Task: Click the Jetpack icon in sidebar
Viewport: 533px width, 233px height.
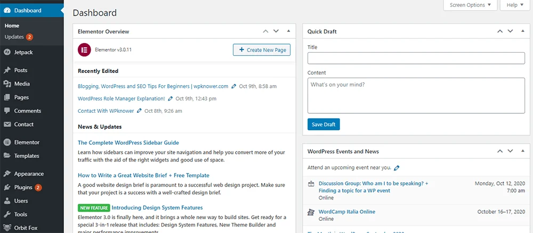Action: coord(7,52)
